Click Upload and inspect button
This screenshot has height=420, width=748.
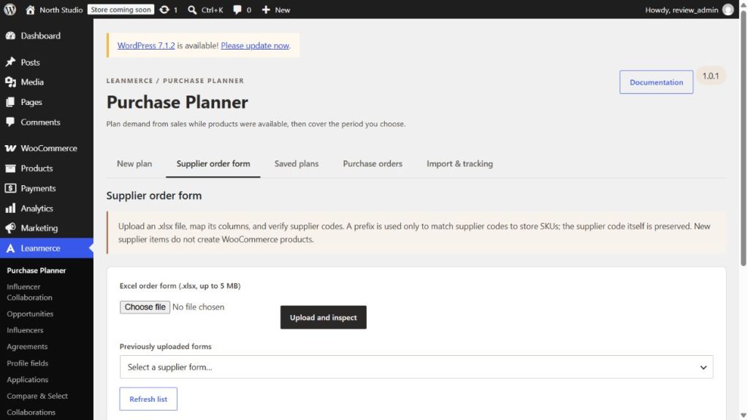pos(324,317)
